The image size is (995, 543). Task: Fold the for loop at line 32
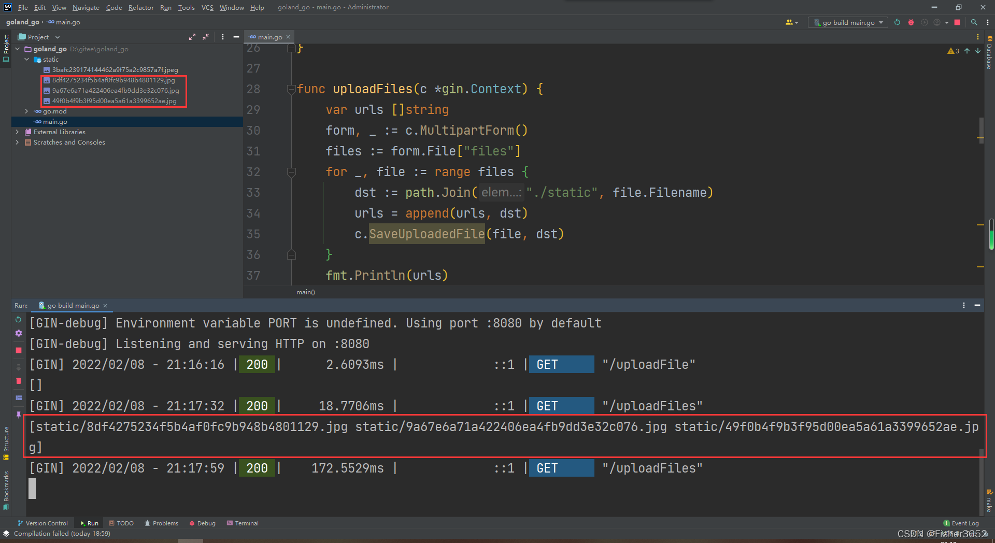(291, 172)
